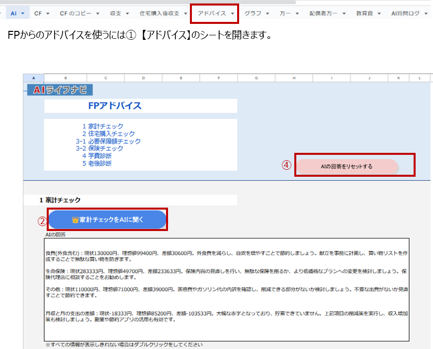The image size is (433, 349).
Task: Open the 収支 tab dropdown arrow
Action: pos(127,13)
